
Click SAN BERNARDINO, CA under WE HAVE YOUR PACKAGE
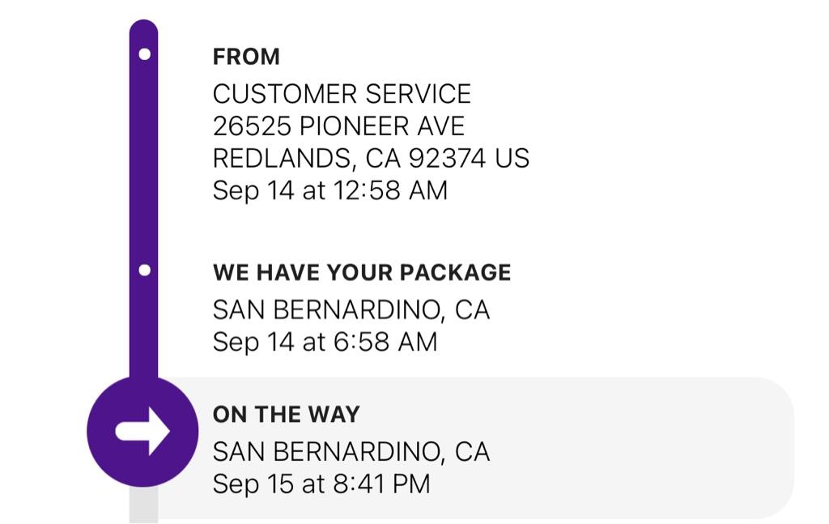tap(351, 309)
